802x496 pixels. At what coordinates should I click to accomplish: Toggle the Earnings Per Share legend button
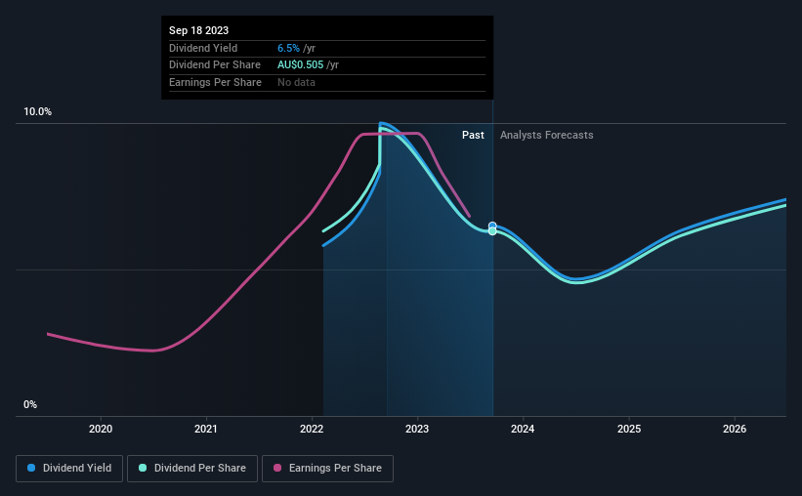[x=327, y=469]
